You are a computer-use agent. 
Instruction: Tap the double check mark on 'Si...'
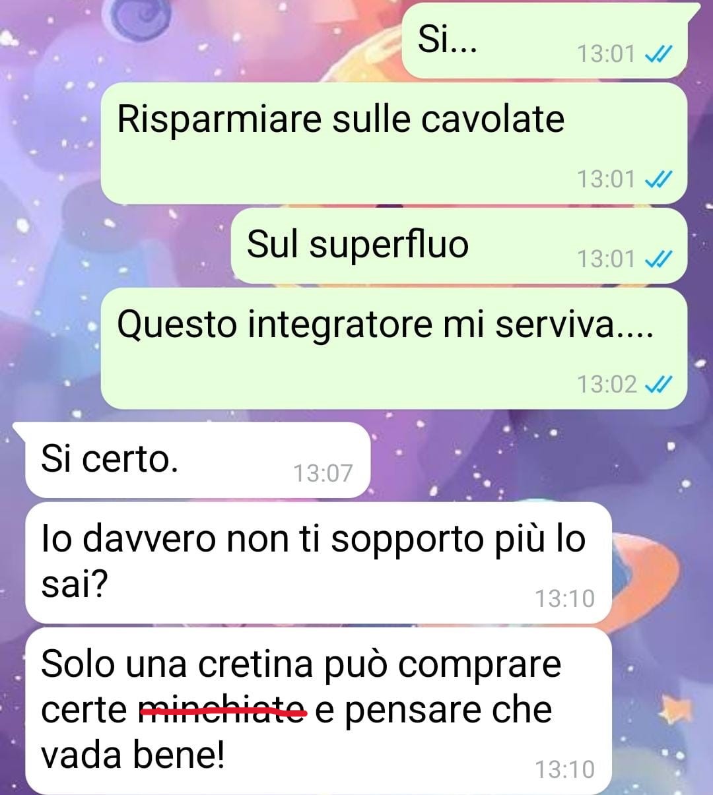[658, 54]
